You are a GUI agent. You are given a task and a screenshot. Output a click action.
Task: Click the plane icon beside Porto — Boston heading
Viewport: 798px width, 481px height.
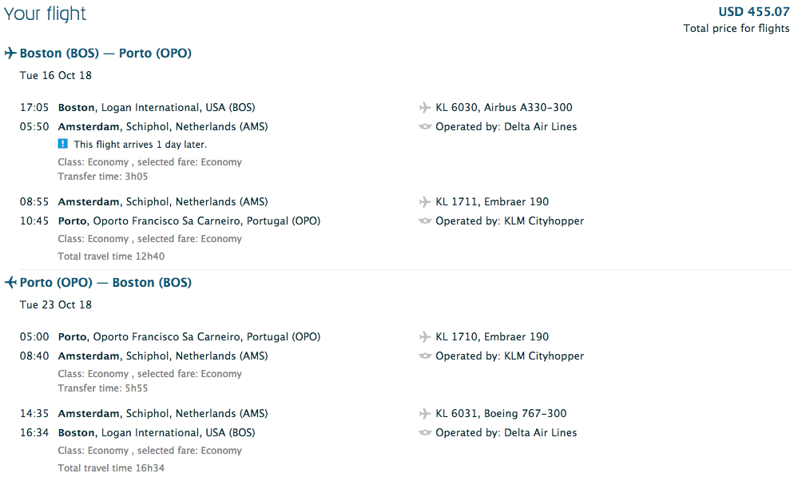point(10,283)
